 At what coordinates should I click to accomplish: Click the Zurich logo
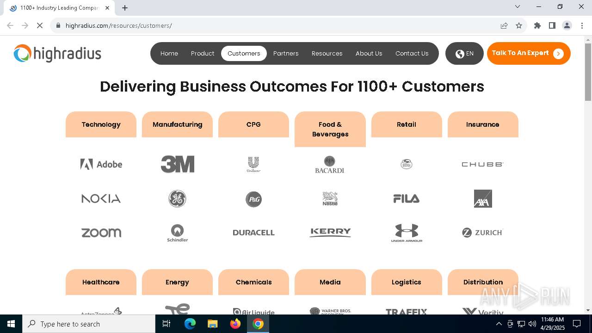coord(482,233)
